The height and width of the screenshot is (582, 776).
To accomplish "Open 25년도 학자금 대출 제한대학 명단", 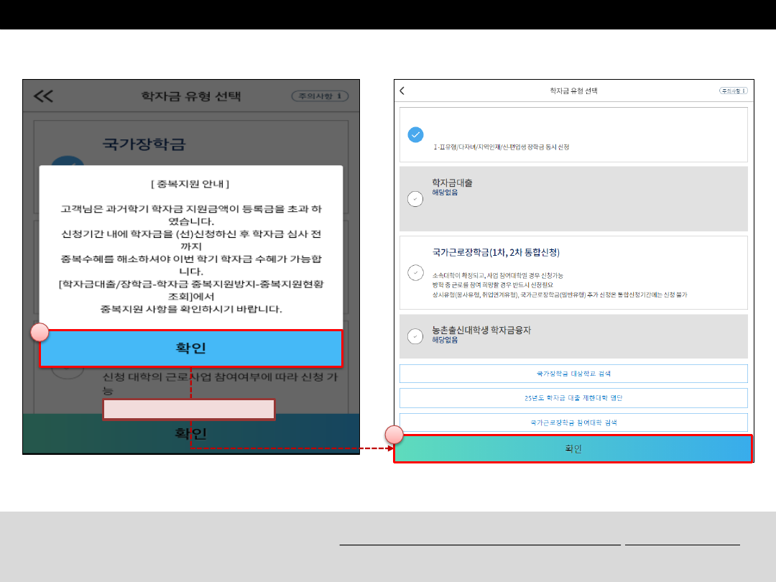I will pyautogui.click(x=573, y=398).
